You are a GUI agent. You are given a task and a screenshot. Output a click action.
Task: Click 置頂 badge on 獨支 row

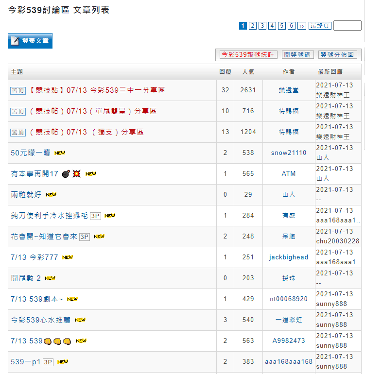click(x=18, y=133)
